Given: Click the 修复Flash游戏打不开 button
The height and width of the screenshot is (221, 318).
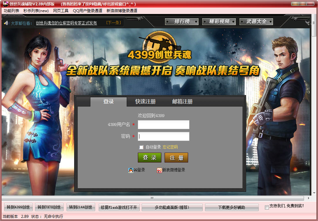Looking at the screenshot, I should pos(119,207).
